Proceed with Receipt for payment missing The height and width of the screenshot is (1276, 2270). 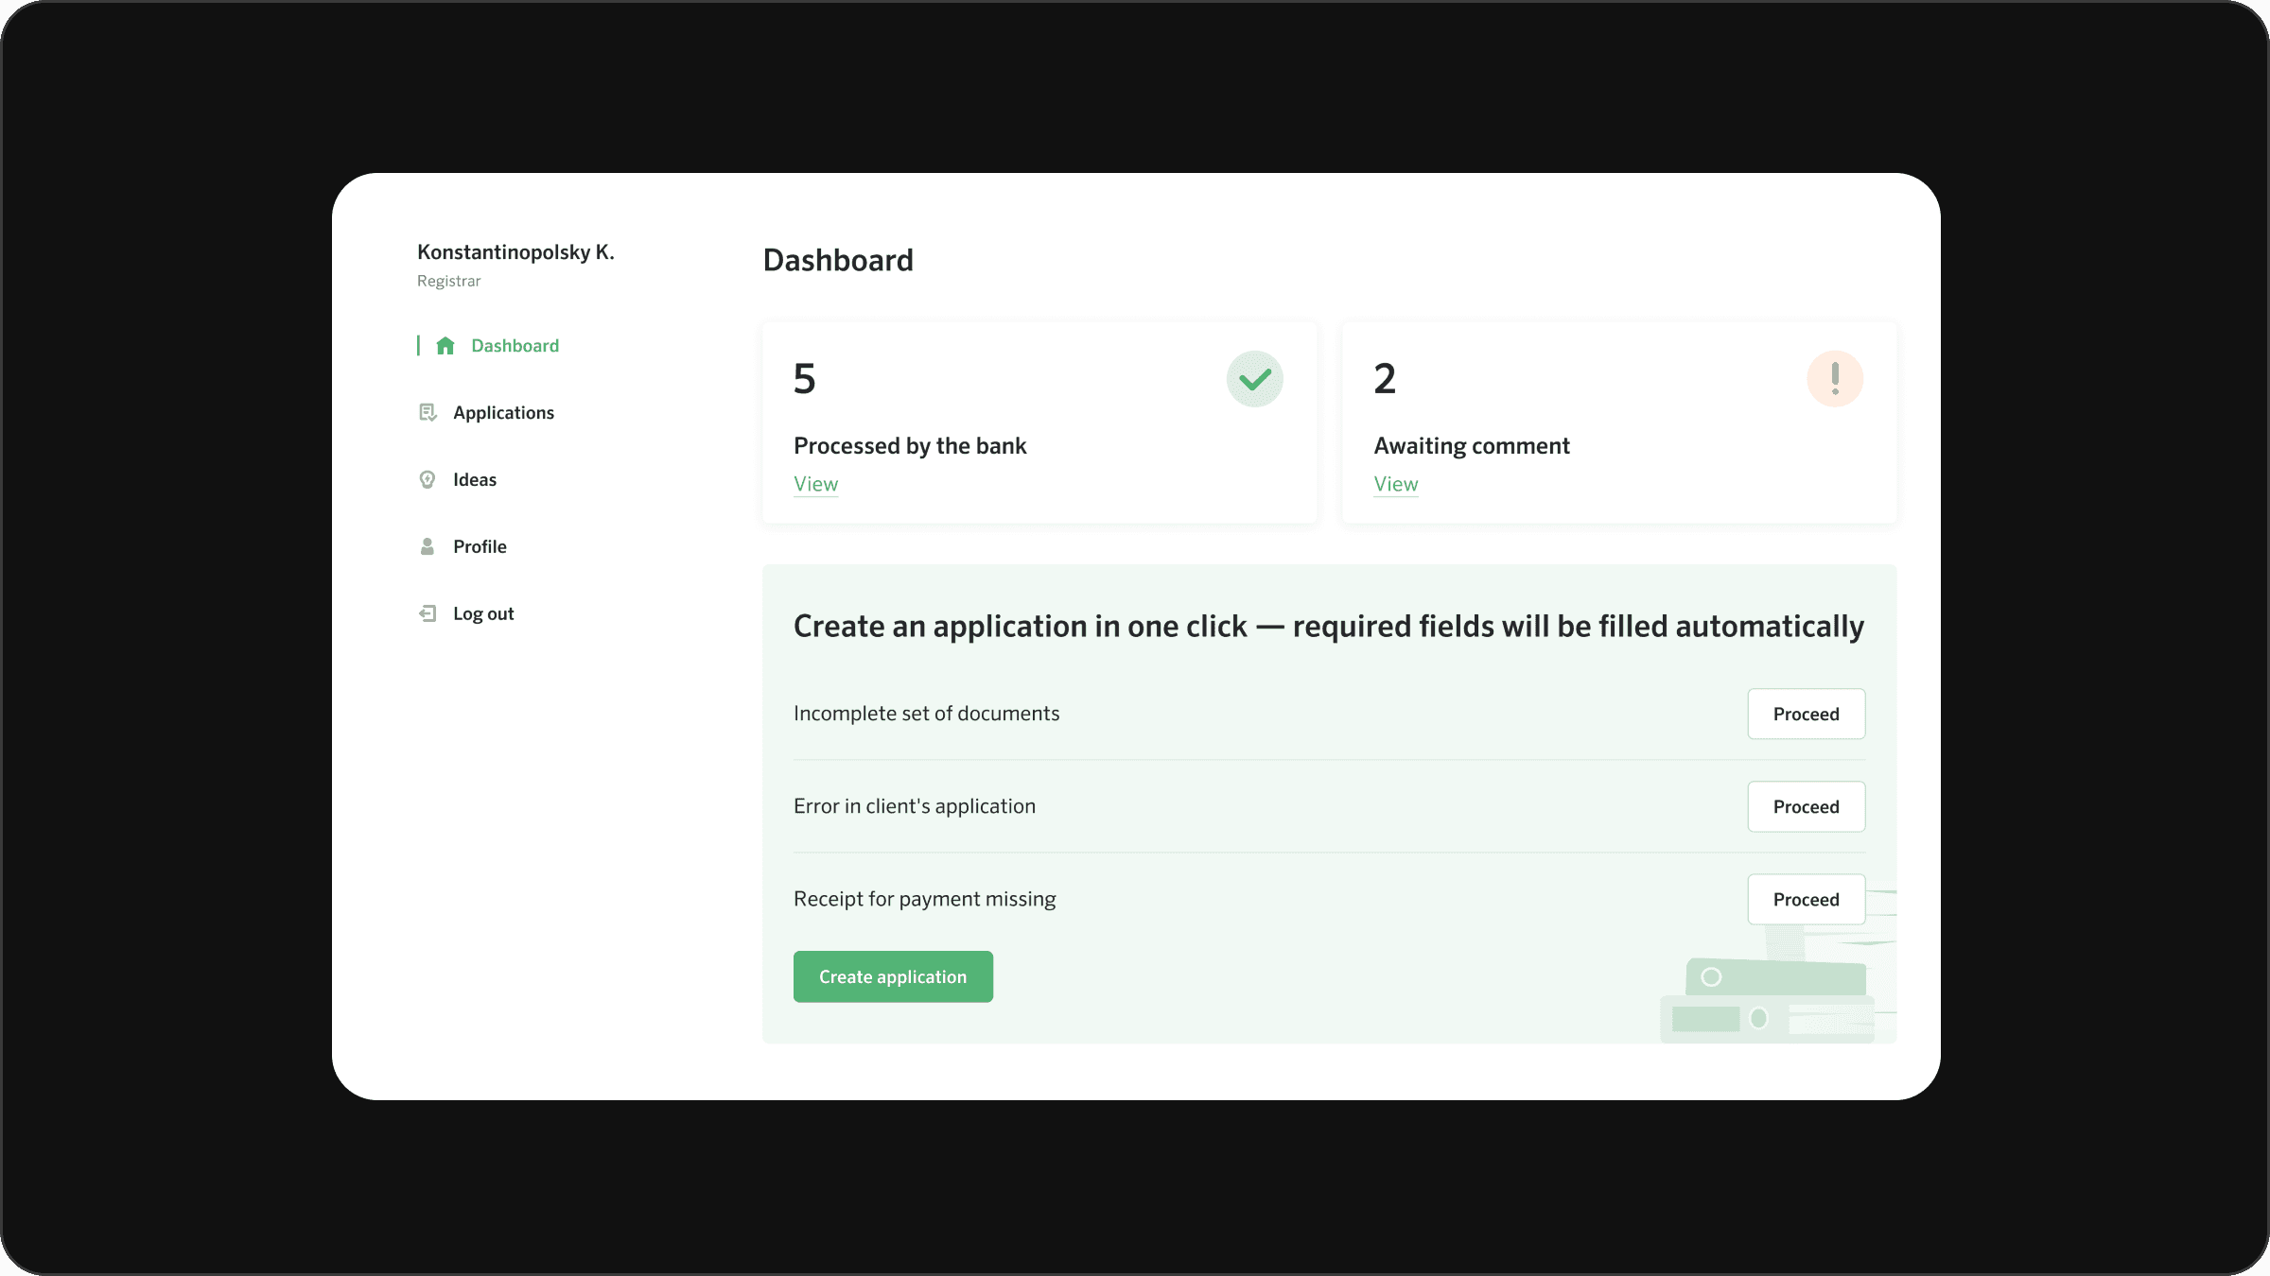1805,900
